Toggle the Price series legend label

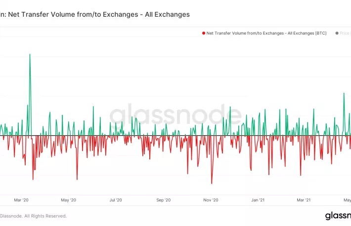pyautogui.click(x=345, y=33)
